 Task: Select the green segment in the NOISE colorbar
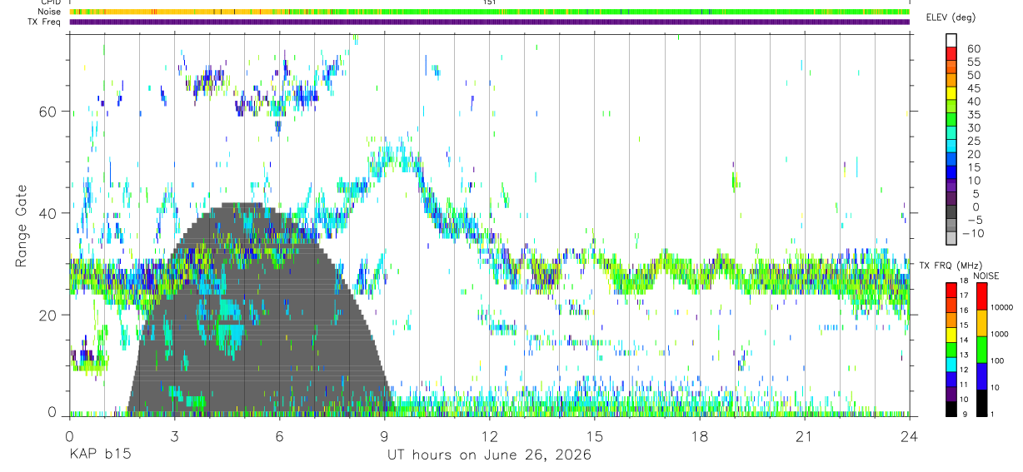pos(981,349)
